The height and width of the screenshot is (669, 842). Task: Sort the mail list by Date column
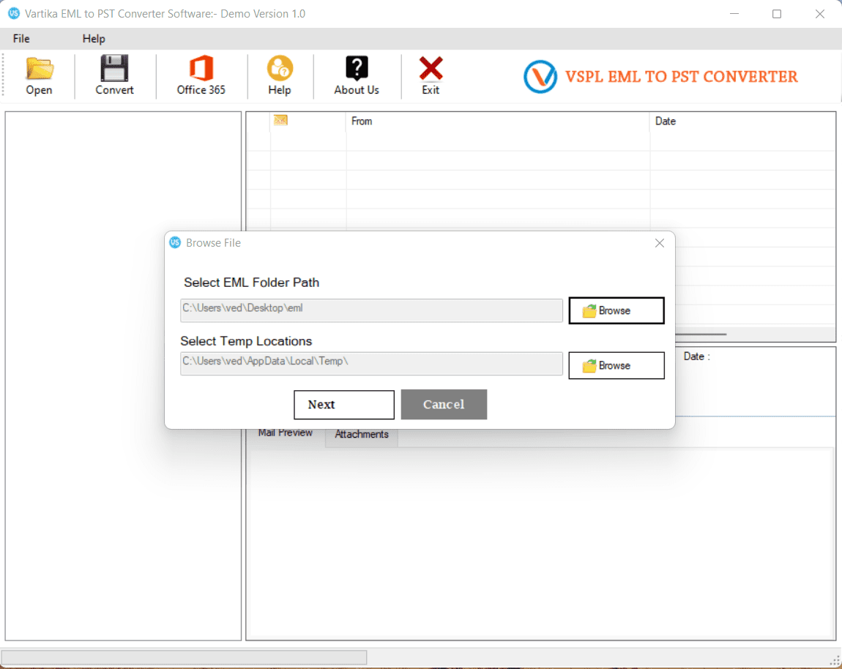tap(742, 122)
